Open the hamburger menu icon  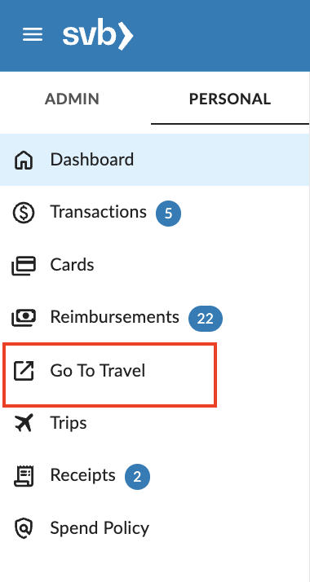click(x=33, y=35)
